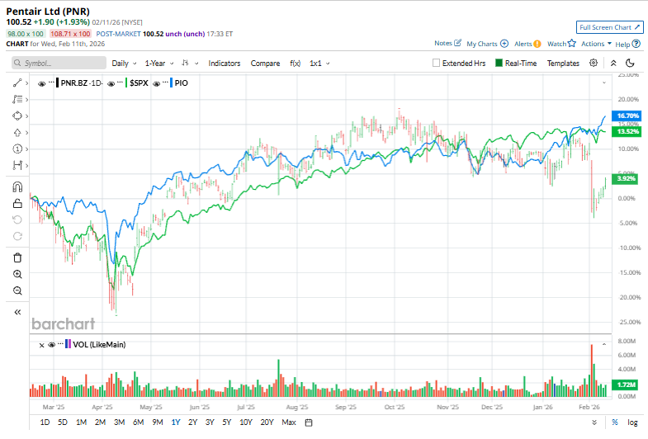Open the f(x) expressions menu
648x439 pixels.
(295, 64)
